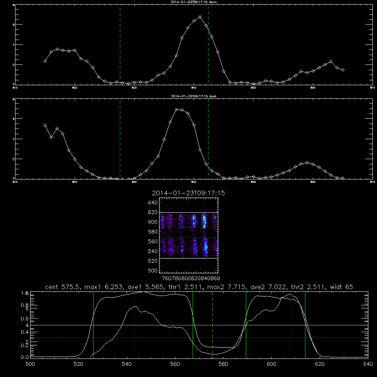
Task: Open the spectrogram heatmap image
Action: point(189,235)
